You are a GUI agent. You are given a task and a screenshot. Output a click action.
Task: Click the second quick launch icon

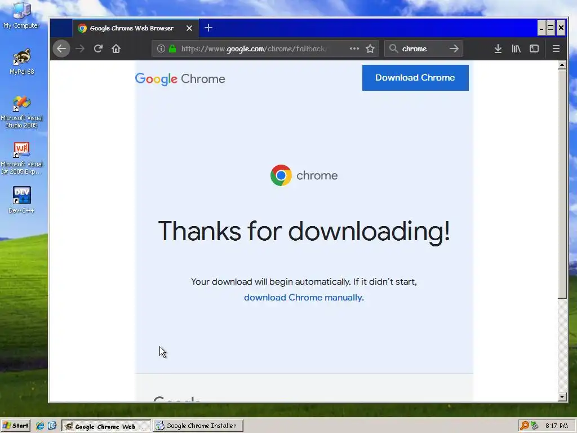(x=52, y=426)
